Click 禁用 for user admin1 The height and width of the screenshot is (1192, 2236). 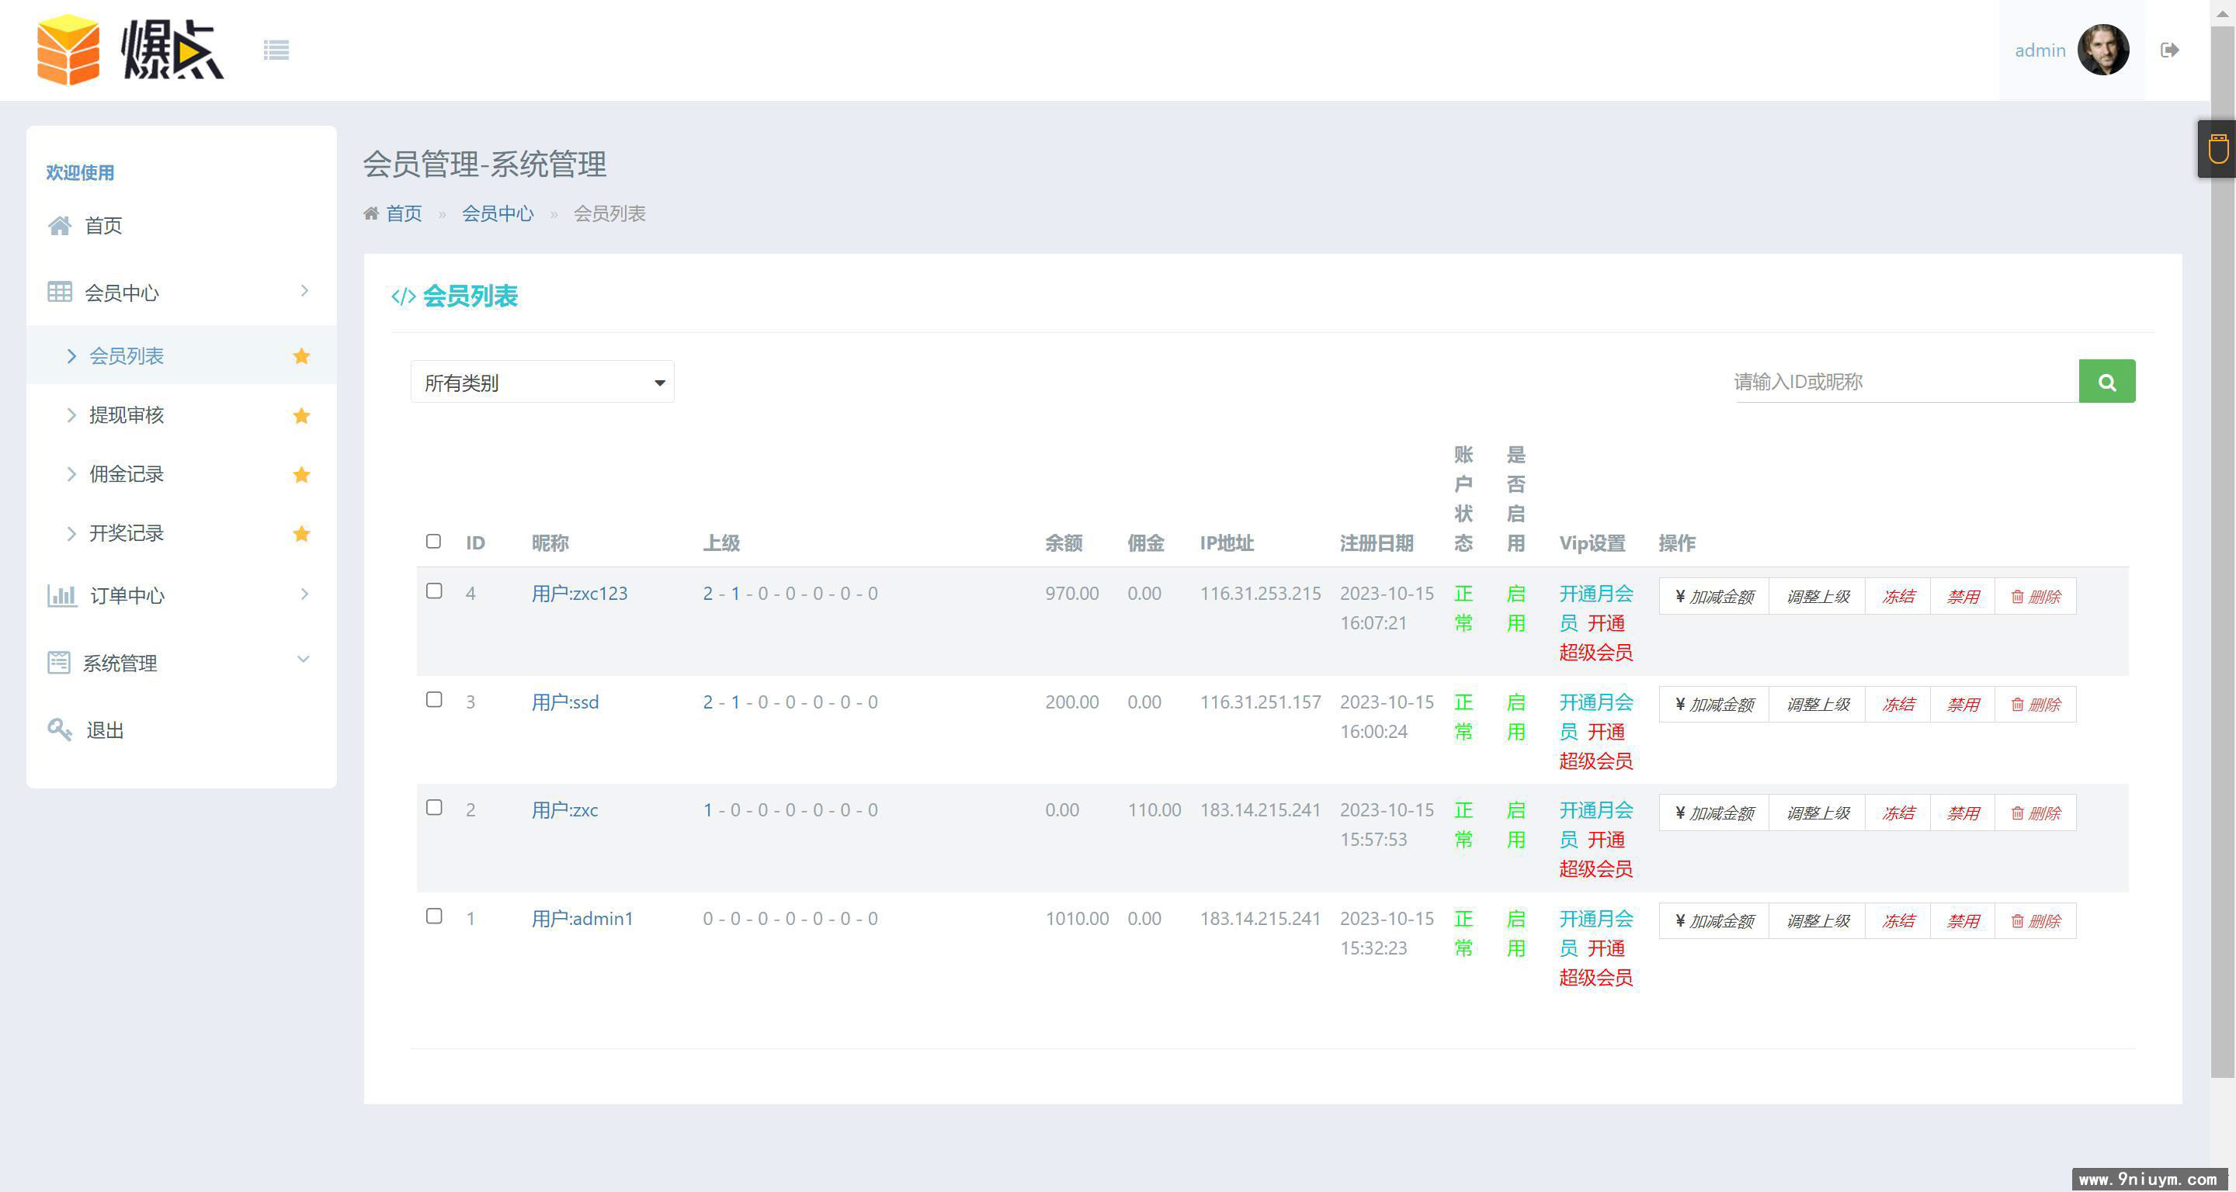pyautogui.click(x=1963, y=921)
